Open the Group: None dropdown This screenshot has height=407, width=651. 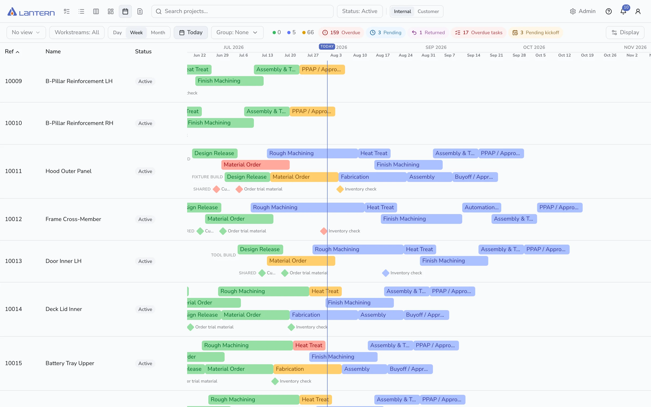[x=237, y=33]
